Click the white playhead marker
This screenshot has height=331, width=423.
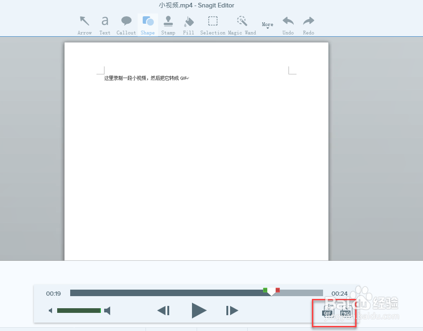click(x=271, y=292)
